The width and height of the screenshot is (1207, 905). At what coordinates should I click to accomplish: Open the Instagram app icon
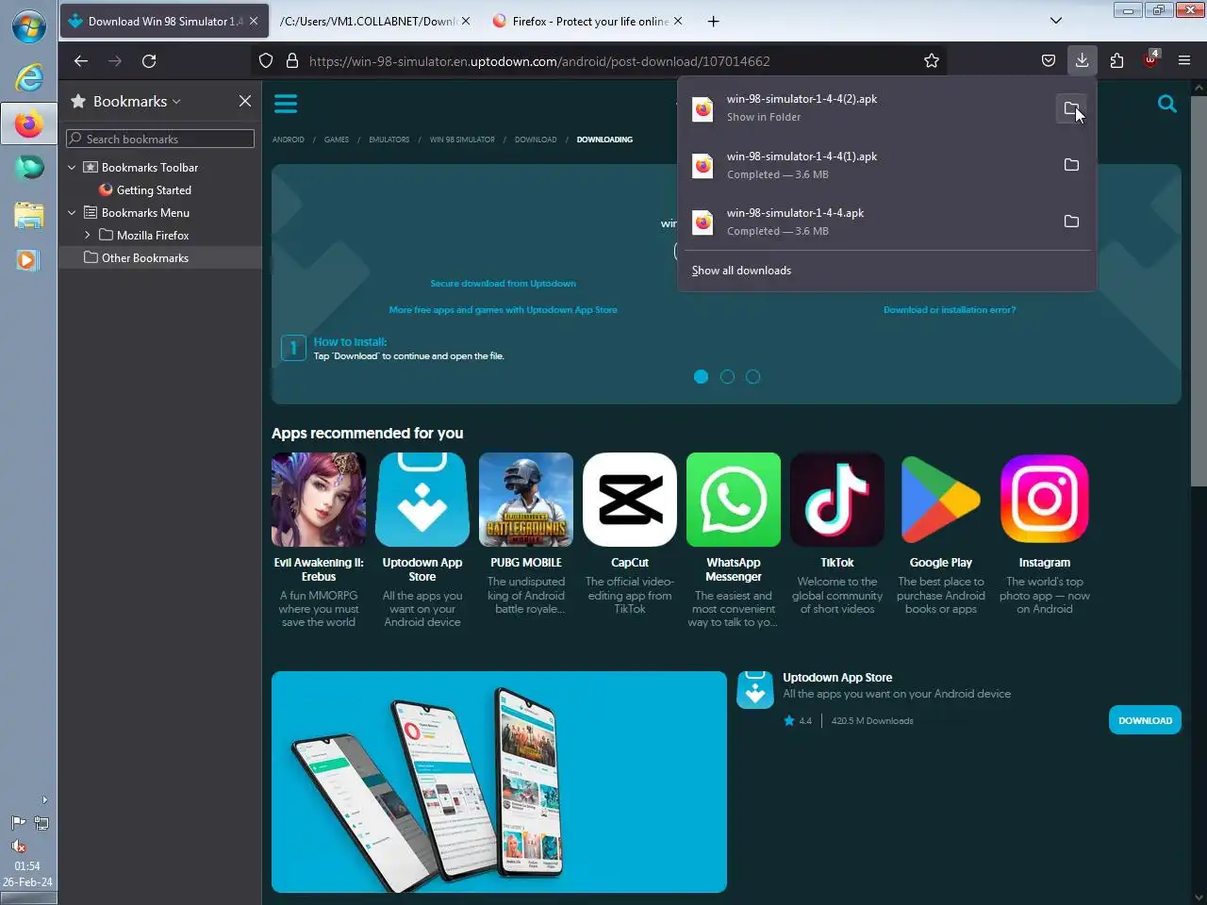coord(1045,500)
